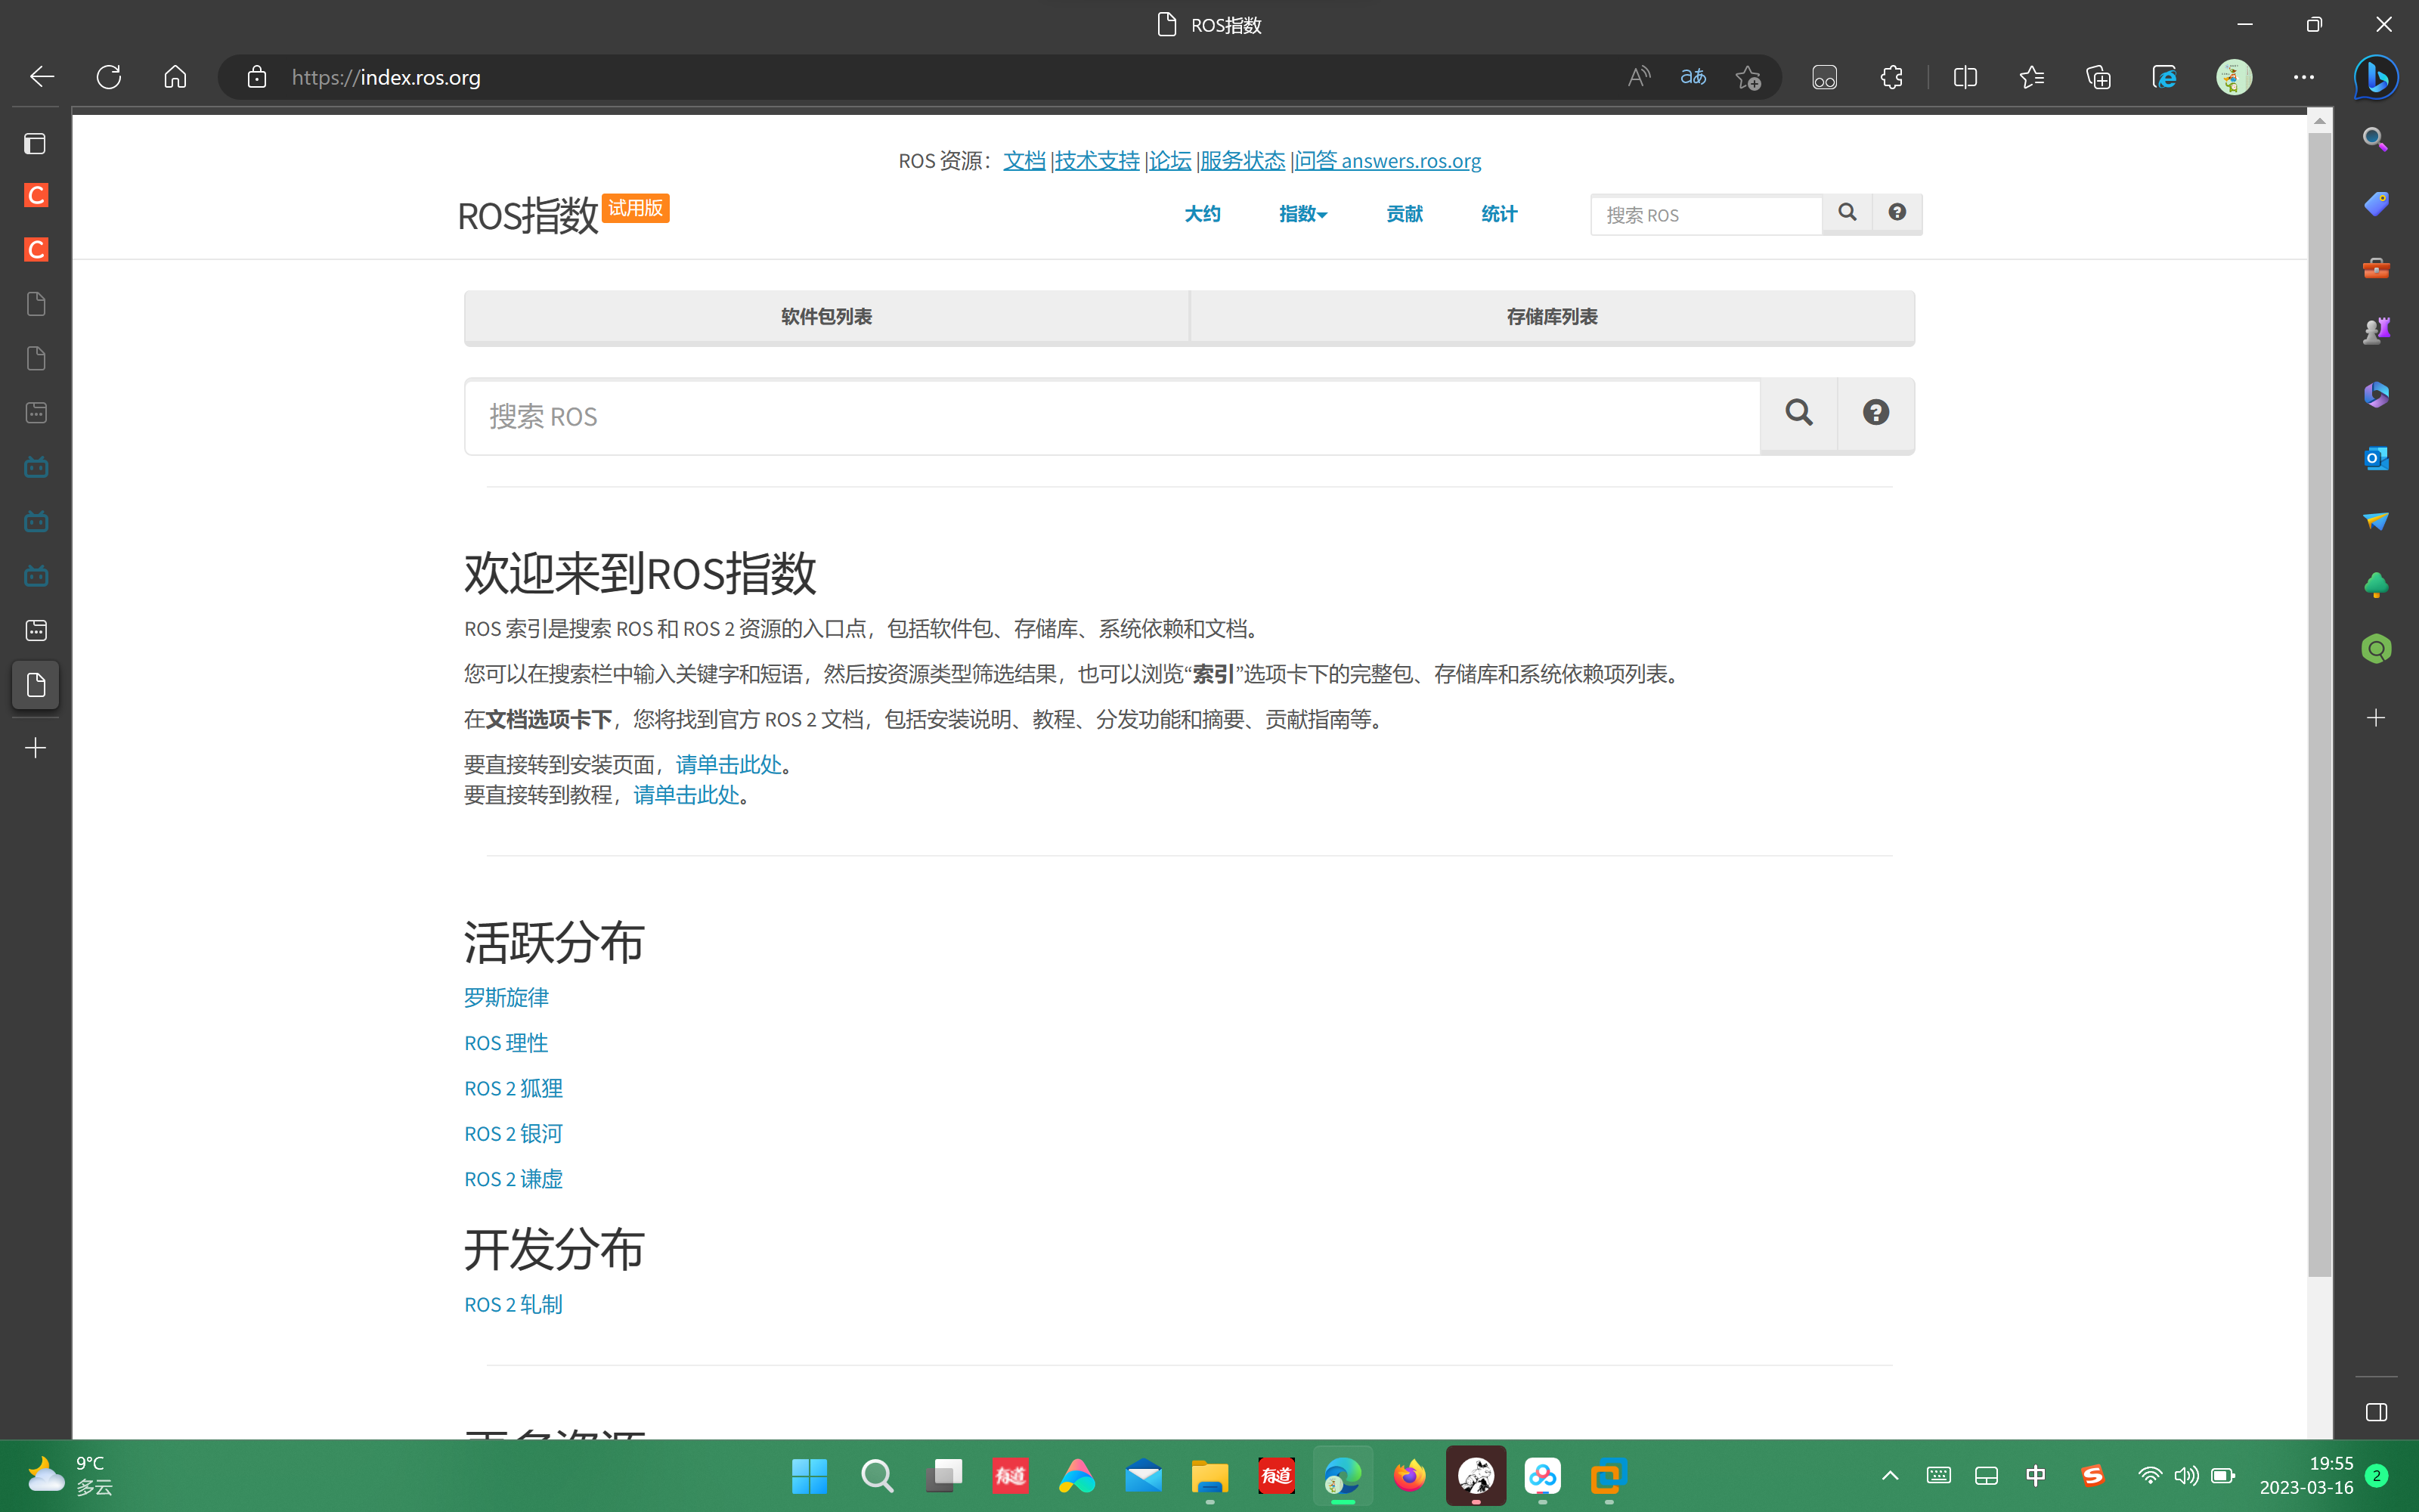The height and width of the screenshot is (1512, 2419).
Task: Open Internet Explorer mode icon
Action: tap(2164, 77)
